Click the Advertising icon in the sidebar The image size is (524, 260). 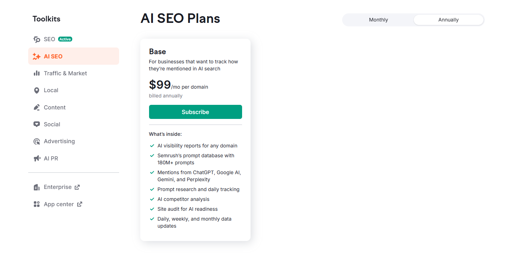click(x=37, y=141)
